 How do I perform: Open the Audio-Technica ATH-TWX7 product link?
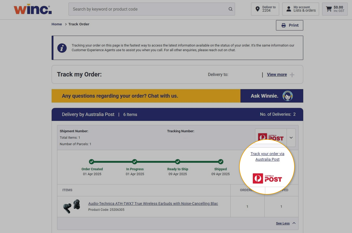tap(153, 204)
